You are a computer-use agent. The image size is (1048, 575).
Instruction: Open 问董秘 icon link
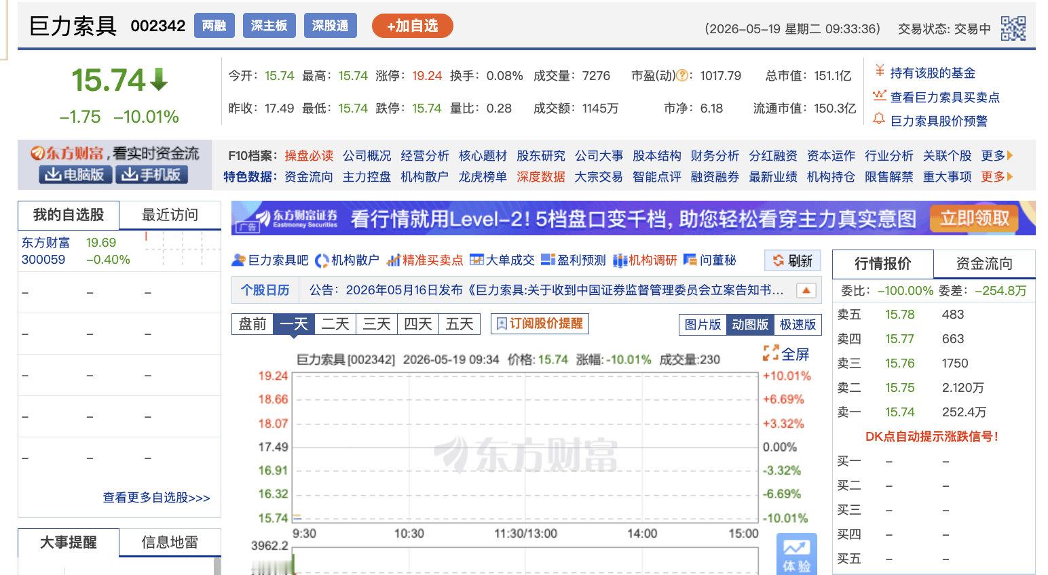click(710, 260)
